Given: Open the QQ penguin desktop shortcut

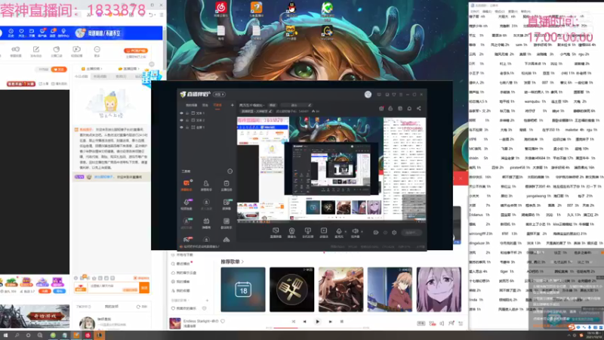Looking at the screenshot, I should (x=291, y=9).
